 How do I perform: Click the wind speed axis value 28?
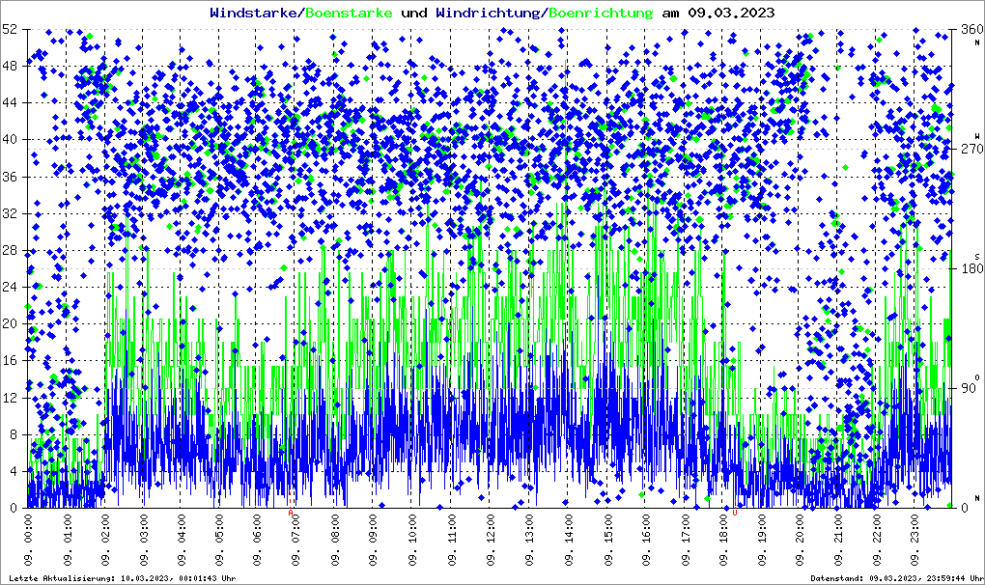pyautogui.click(x=10, y=250)
